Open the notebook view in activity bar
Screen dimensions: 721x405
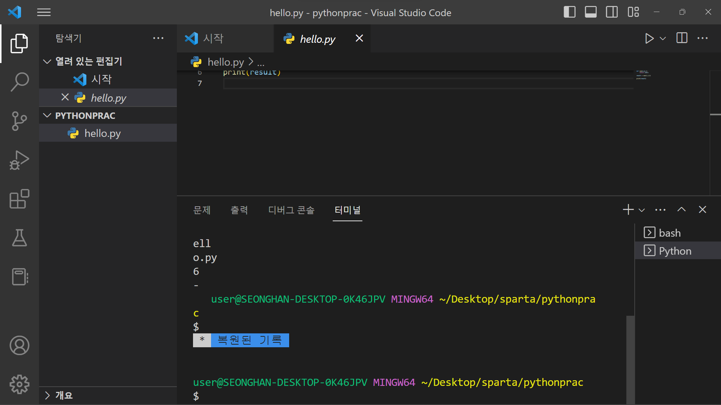(20, 277)
